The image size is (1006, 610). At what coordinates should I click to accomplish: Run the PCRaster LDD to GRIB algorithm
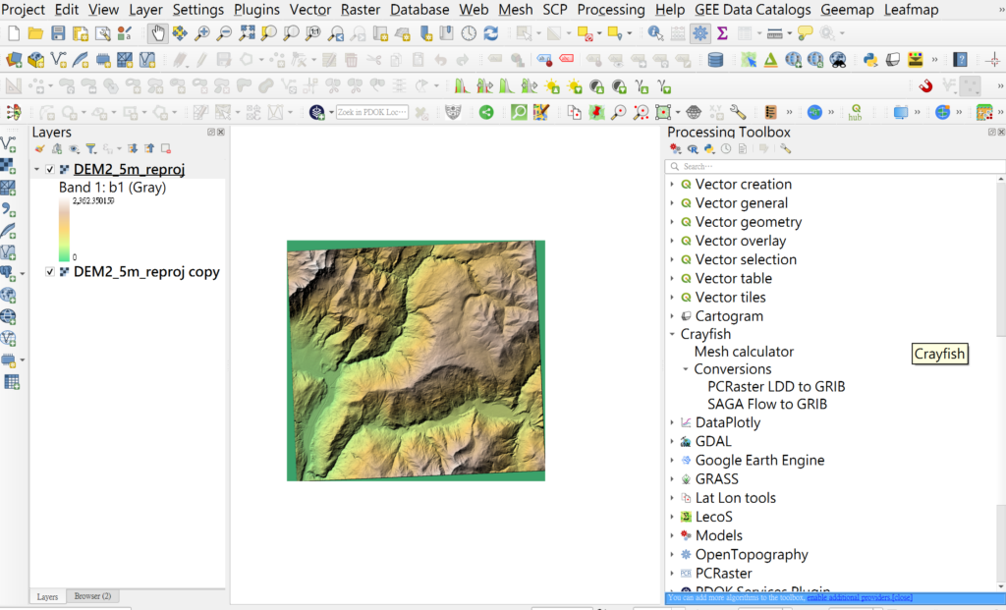coord(776,386)
